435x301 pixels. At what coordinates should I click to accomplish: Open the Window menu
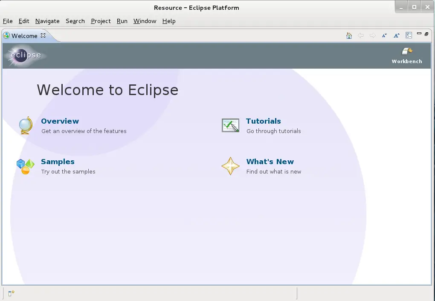point(145,21)
